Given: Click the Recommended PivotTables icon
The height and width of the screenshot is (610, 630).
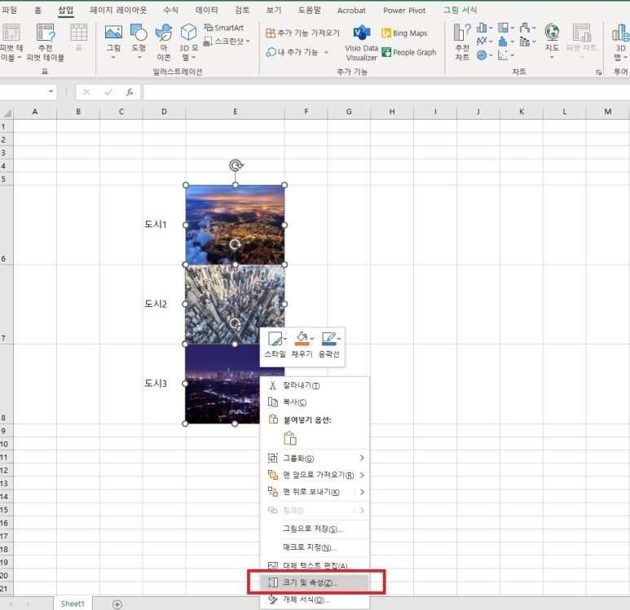Looking at the screenshot, I should click(x=46, y=33).
